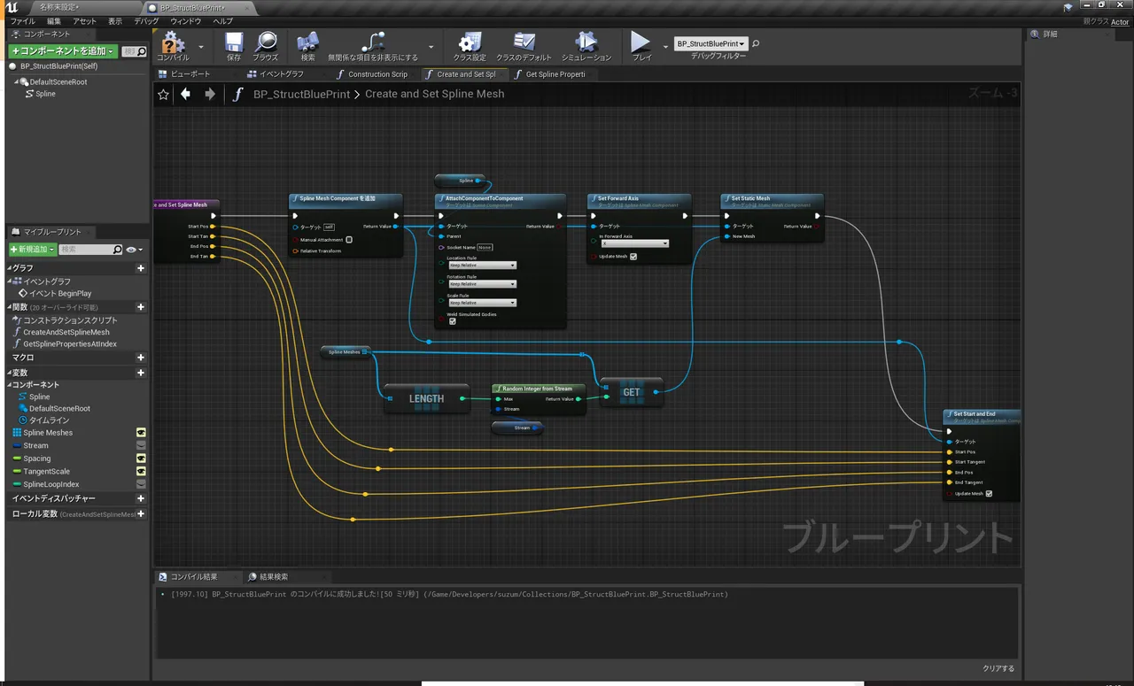
Task: Click the Simulation (シミュレーション) toolbar icon
Action: 586,42
